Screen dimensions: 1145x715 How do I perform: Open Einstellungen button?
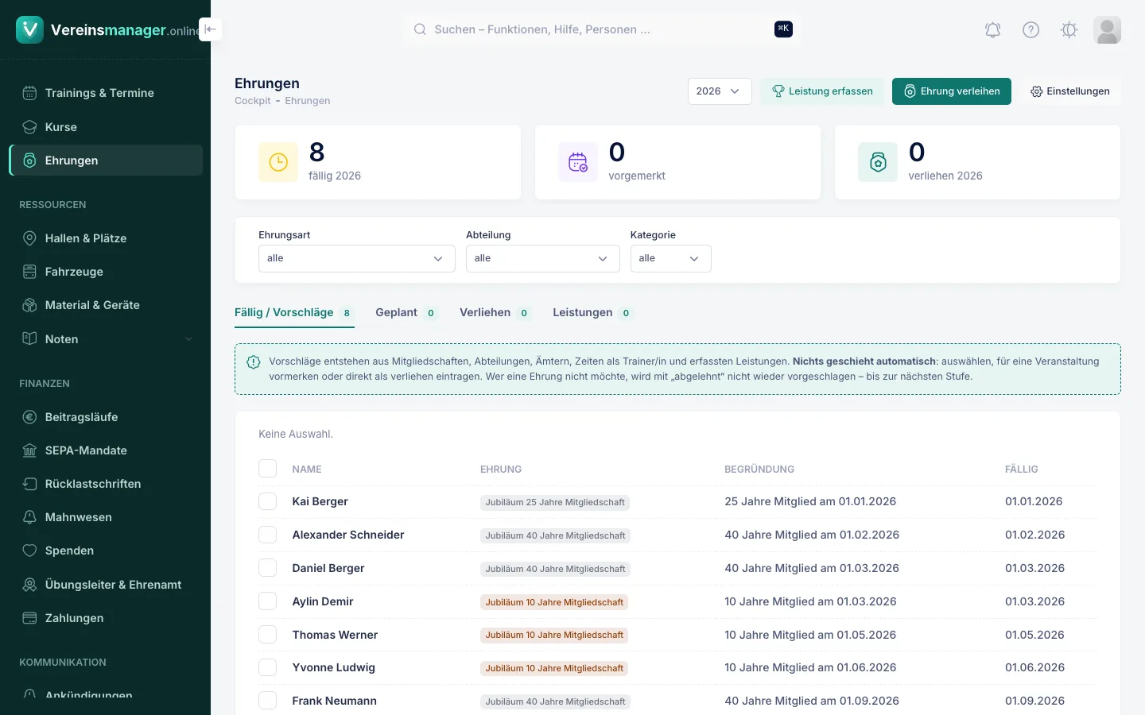pyautogui.click(x=1069, y=91)
